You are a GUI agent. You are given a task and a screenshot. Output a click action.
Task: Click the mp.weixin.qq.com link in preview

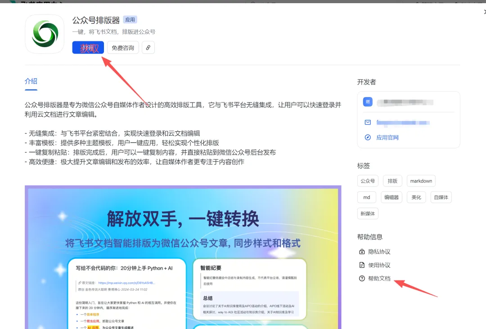tap(126, 283)
